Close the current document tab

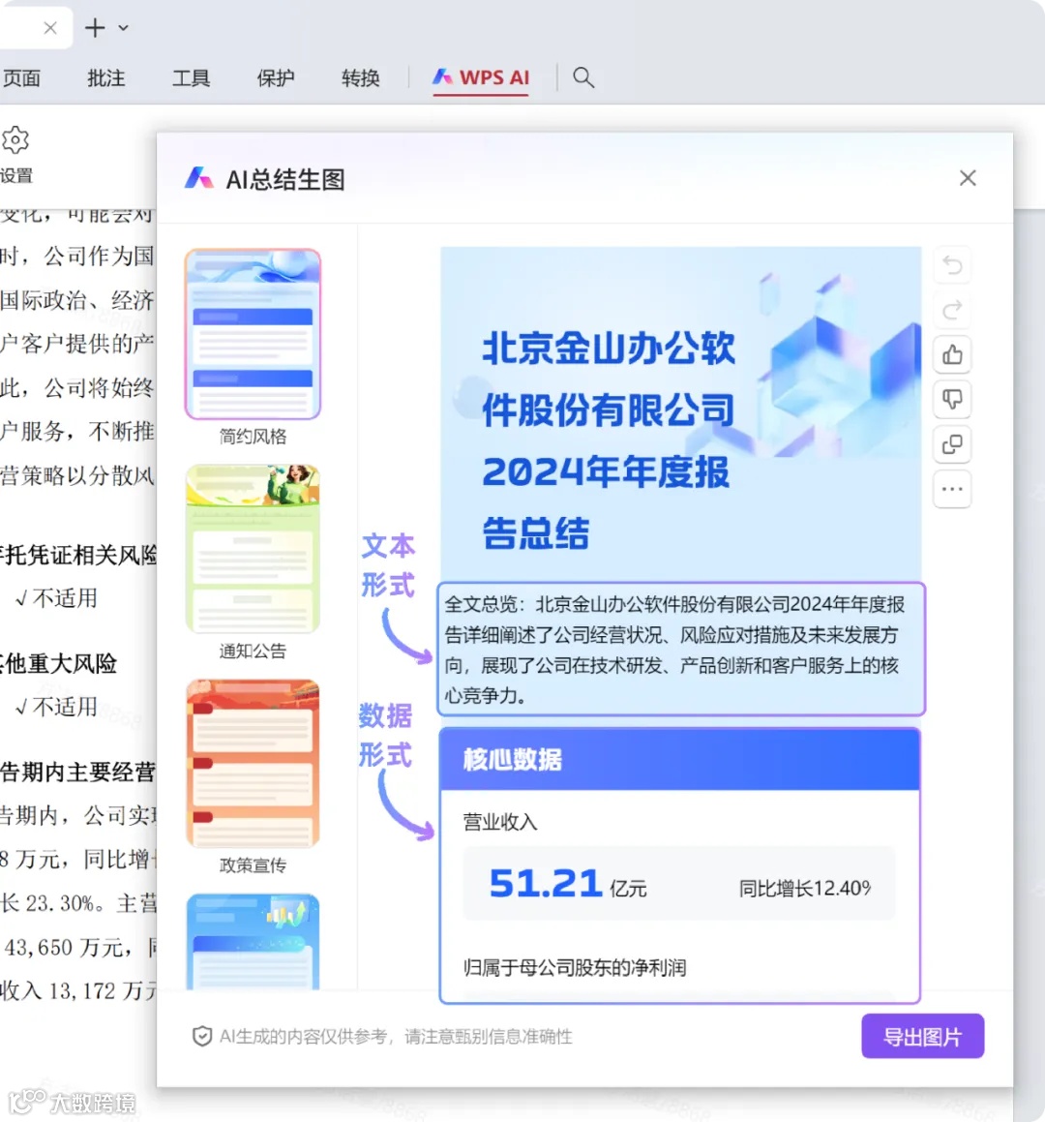(50, 28)
